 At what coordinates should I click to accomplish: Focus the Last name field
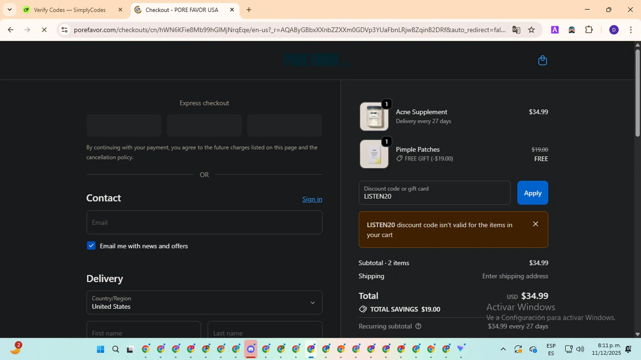(265, 330)
